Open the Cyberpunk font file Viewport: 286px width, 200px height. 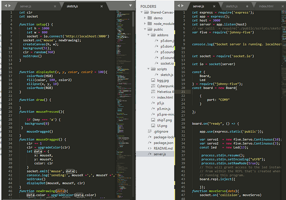pos(165,86)
